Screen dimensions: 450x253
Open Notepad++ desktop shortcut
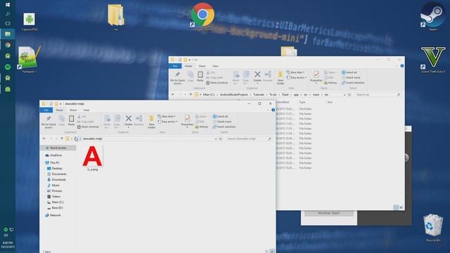[x=30, y=59]
